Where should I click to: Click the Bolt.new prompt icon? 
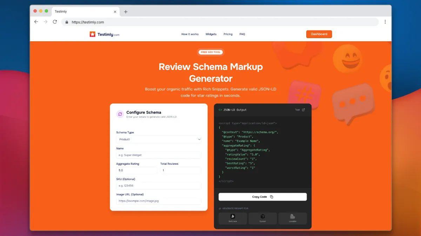233,217
